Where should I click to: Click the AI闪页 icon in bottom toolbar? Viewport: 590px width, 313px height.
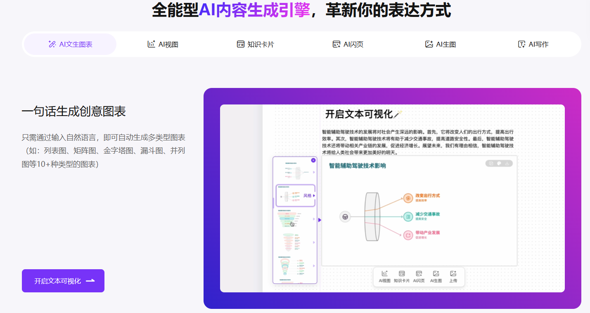[419, 276]
